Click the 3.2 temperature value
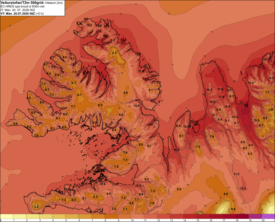This screenshot has height=222, width=275. click(36, 207)
